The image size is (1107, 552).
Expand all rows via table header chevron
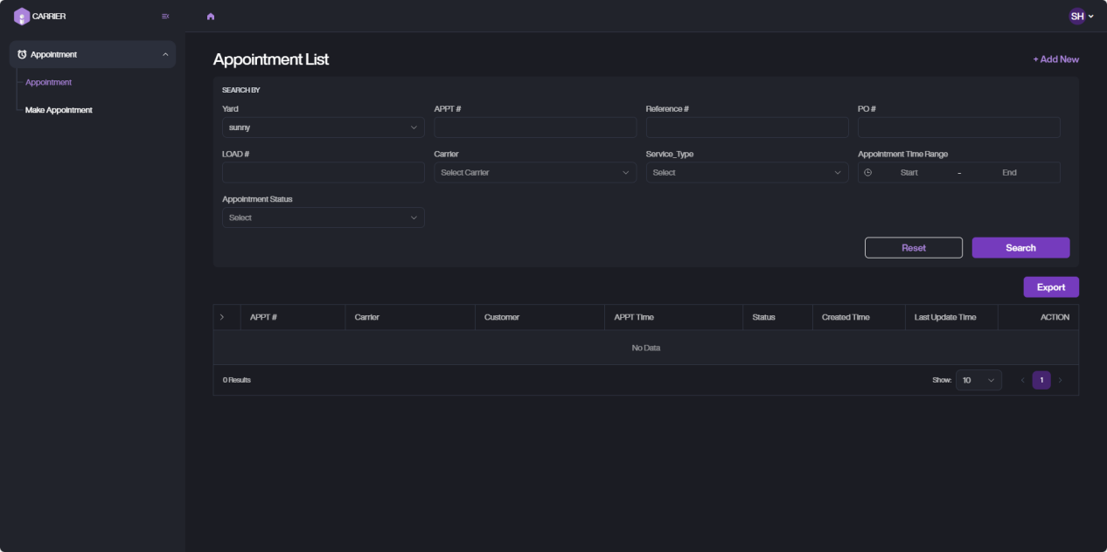pyautogui.click(x=222, y=317)
